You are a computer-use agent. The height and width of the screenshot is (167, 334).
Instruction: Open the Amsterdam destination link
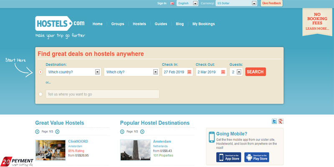(162, 142)
